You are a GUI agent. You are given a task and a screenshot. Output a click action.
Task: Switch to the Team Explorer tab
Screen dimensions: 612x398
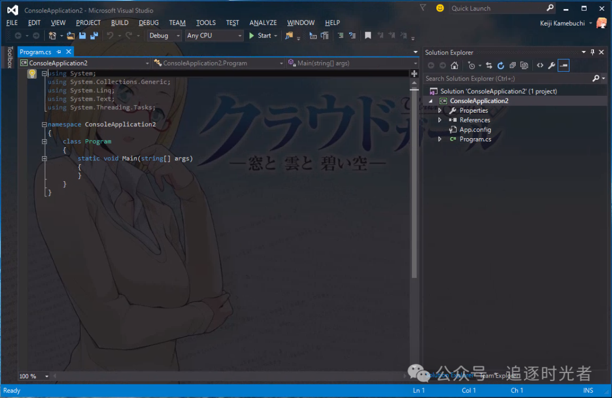(x=499, y=375)
